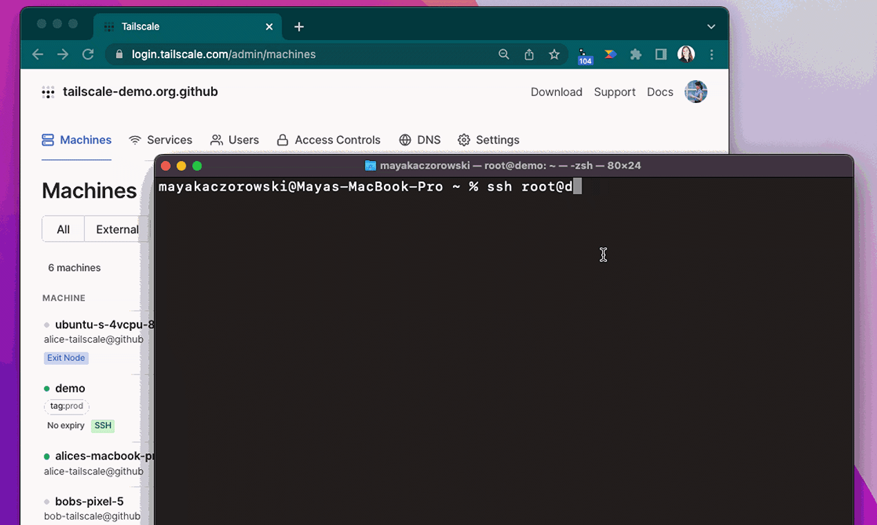
Task: Click the folder icon in terminal title
Action: coord(370,166)
